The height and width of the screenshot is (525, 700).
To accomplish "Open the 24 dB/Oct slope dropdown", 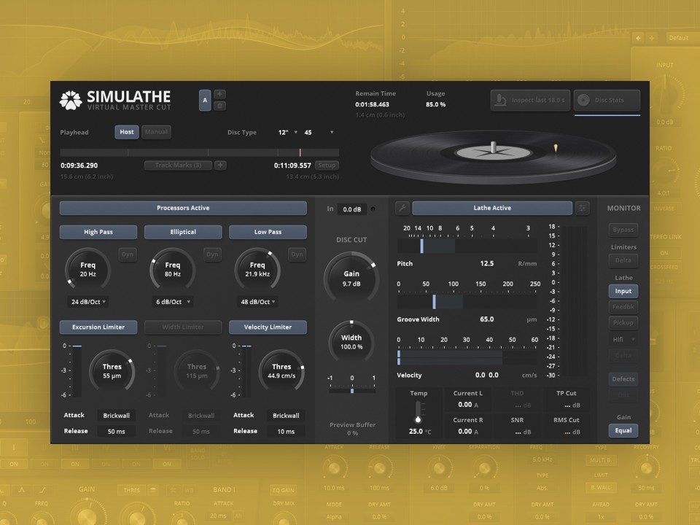I will (x=88, y=302).
